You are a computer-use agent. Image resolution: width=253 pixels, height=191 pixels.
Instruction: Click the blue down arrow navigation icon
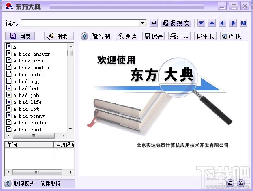201,23
